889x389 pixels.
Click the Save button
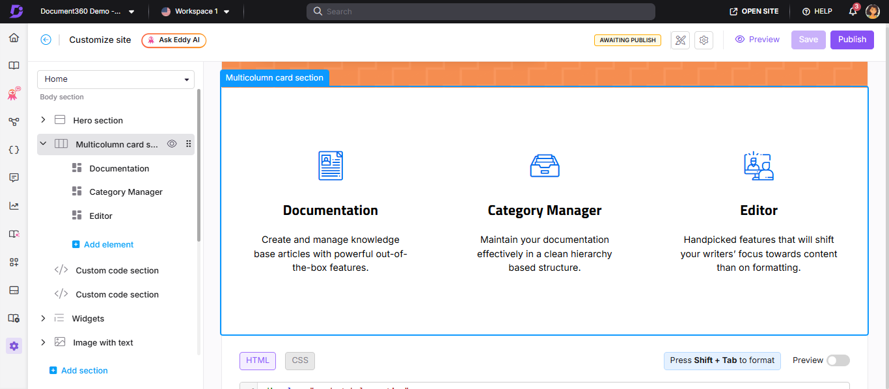pos(808,40)
